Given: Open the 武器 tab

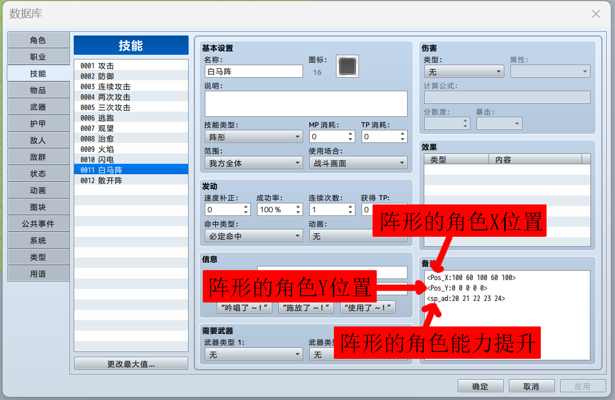Looking at the screenshot, I should pyautogui.click(x=39, y=107).
